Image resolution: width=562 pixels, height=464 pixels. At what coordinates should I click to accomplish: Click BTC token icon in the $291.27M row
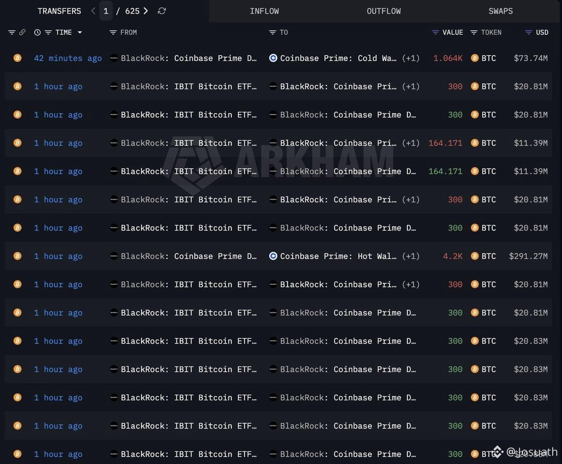pyautogui.click(x=474, y=256)
